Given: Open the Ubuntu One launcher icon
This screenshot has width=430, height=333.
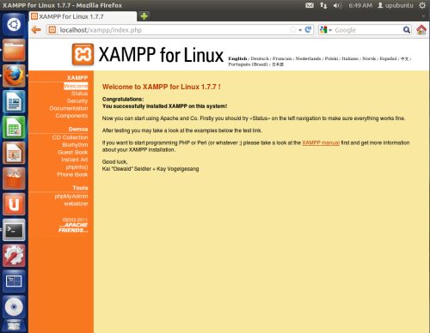Looking at the screenshot, I should (14, 204).
